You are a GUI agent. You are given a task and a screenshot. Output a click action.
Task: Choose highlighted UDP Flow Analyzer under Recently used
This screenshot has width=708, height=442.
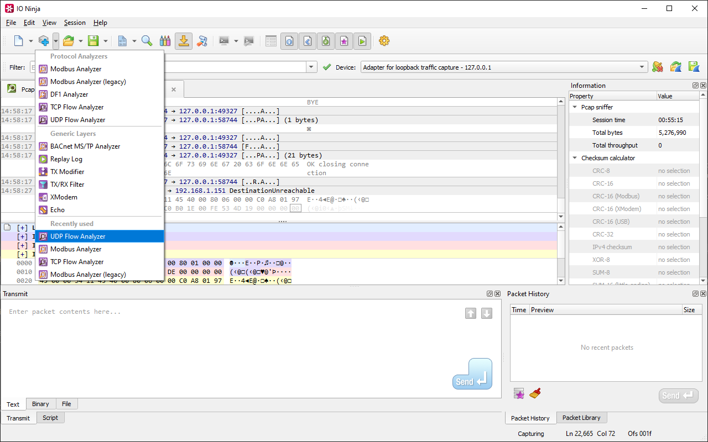click(100, 236)
